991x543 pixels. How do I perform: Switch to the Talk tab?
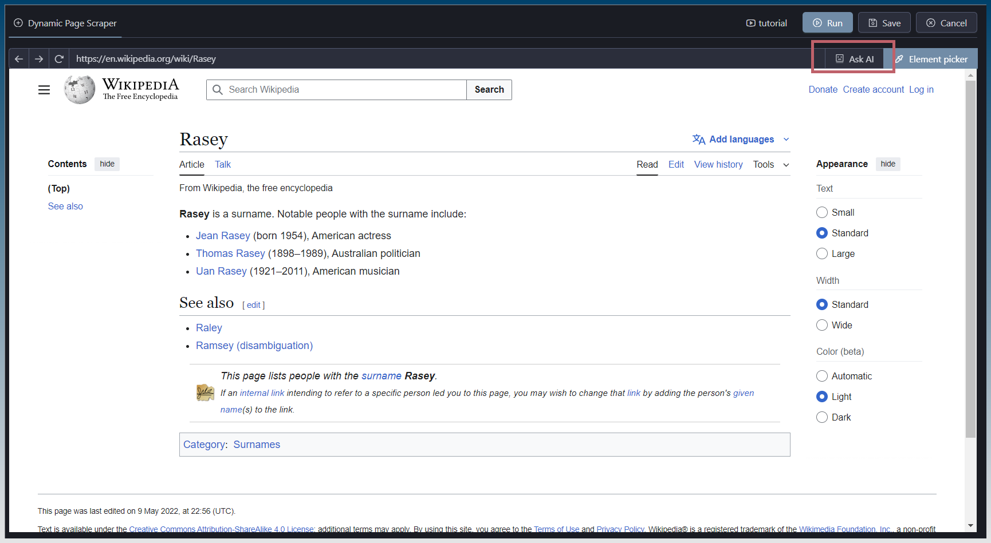tap(223, 164)
